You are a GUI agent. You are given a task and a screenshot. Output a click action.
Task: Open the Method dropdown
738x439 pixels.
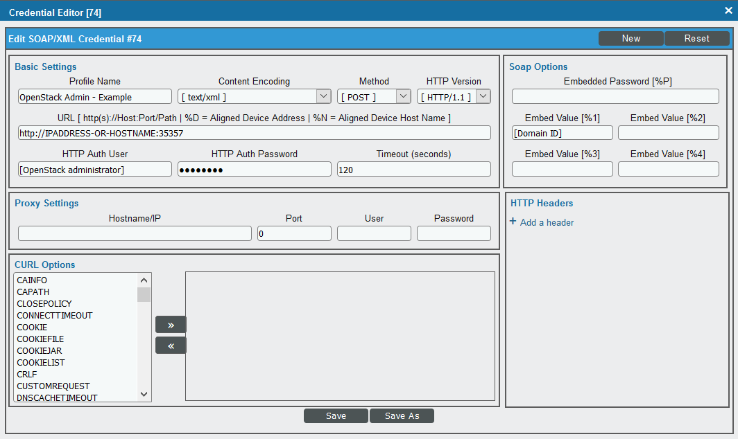(x=402, y=96)
